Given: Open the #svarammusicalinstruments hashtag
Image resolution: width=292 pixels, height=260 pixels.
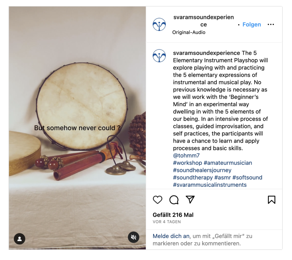Looking at the screenshot, I should tap(210, 185).
